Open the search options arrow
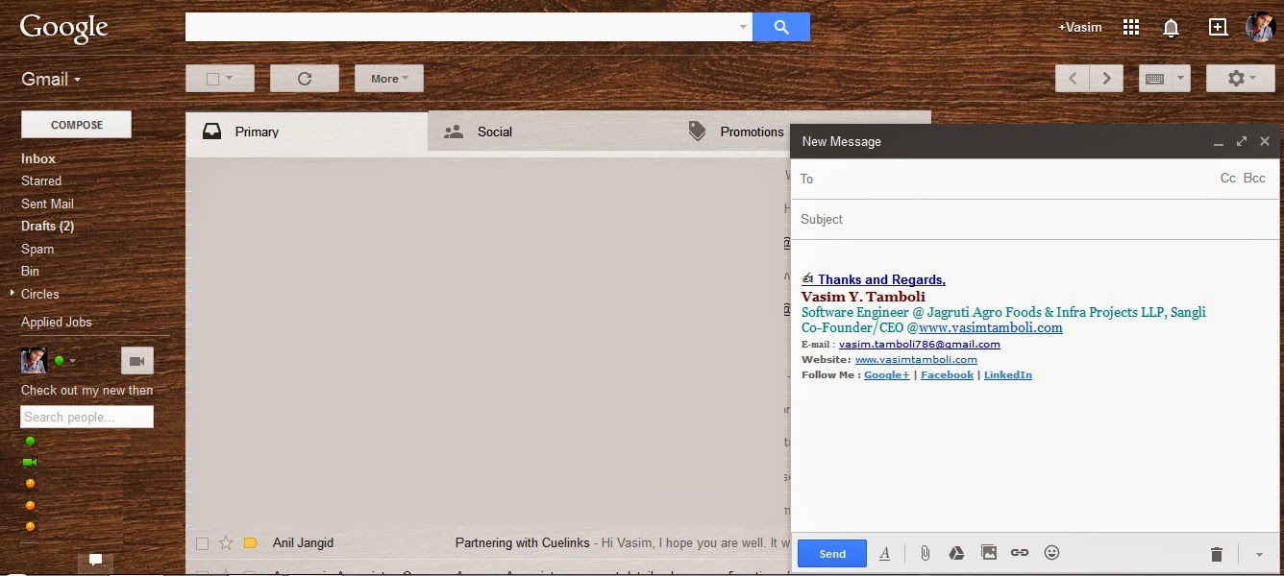This screenshot has height=576, width=1284. 743,27
